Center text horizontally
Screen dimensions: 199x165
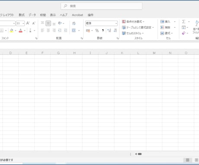tap(48, 30)
